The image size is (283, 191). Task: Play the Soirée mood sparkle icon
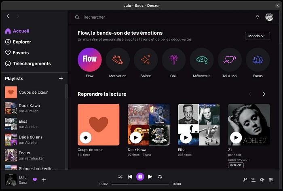[x=146, y=60]
